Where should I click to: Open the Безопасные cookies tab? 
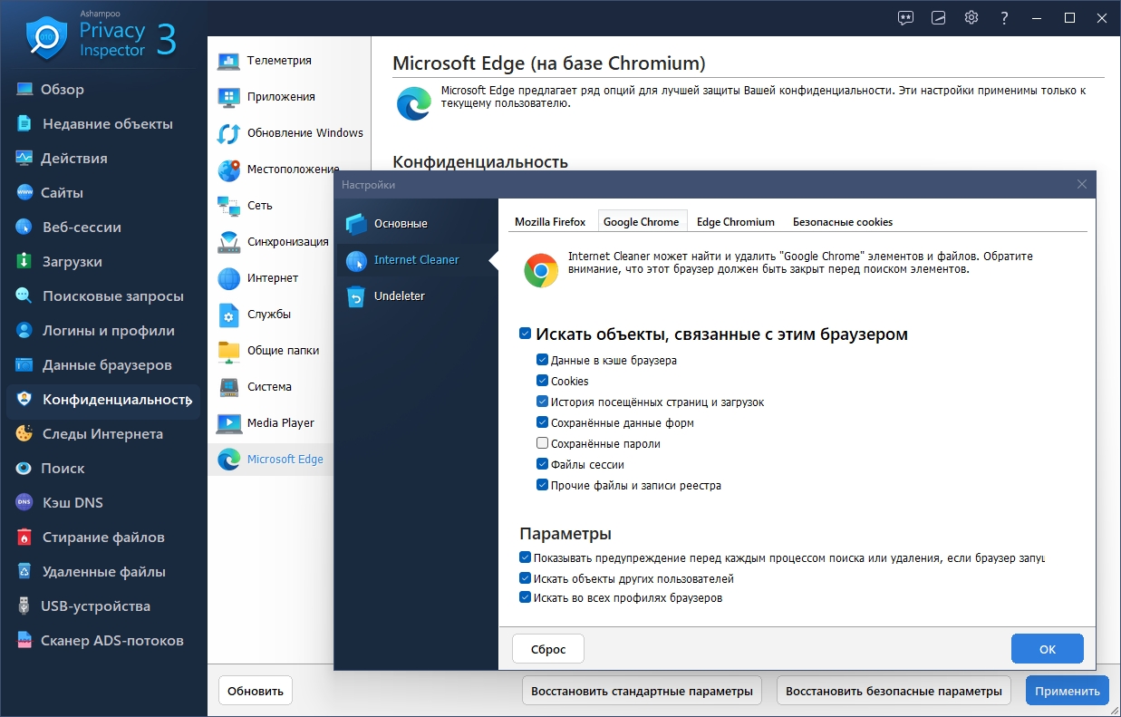tap(842, 222)
